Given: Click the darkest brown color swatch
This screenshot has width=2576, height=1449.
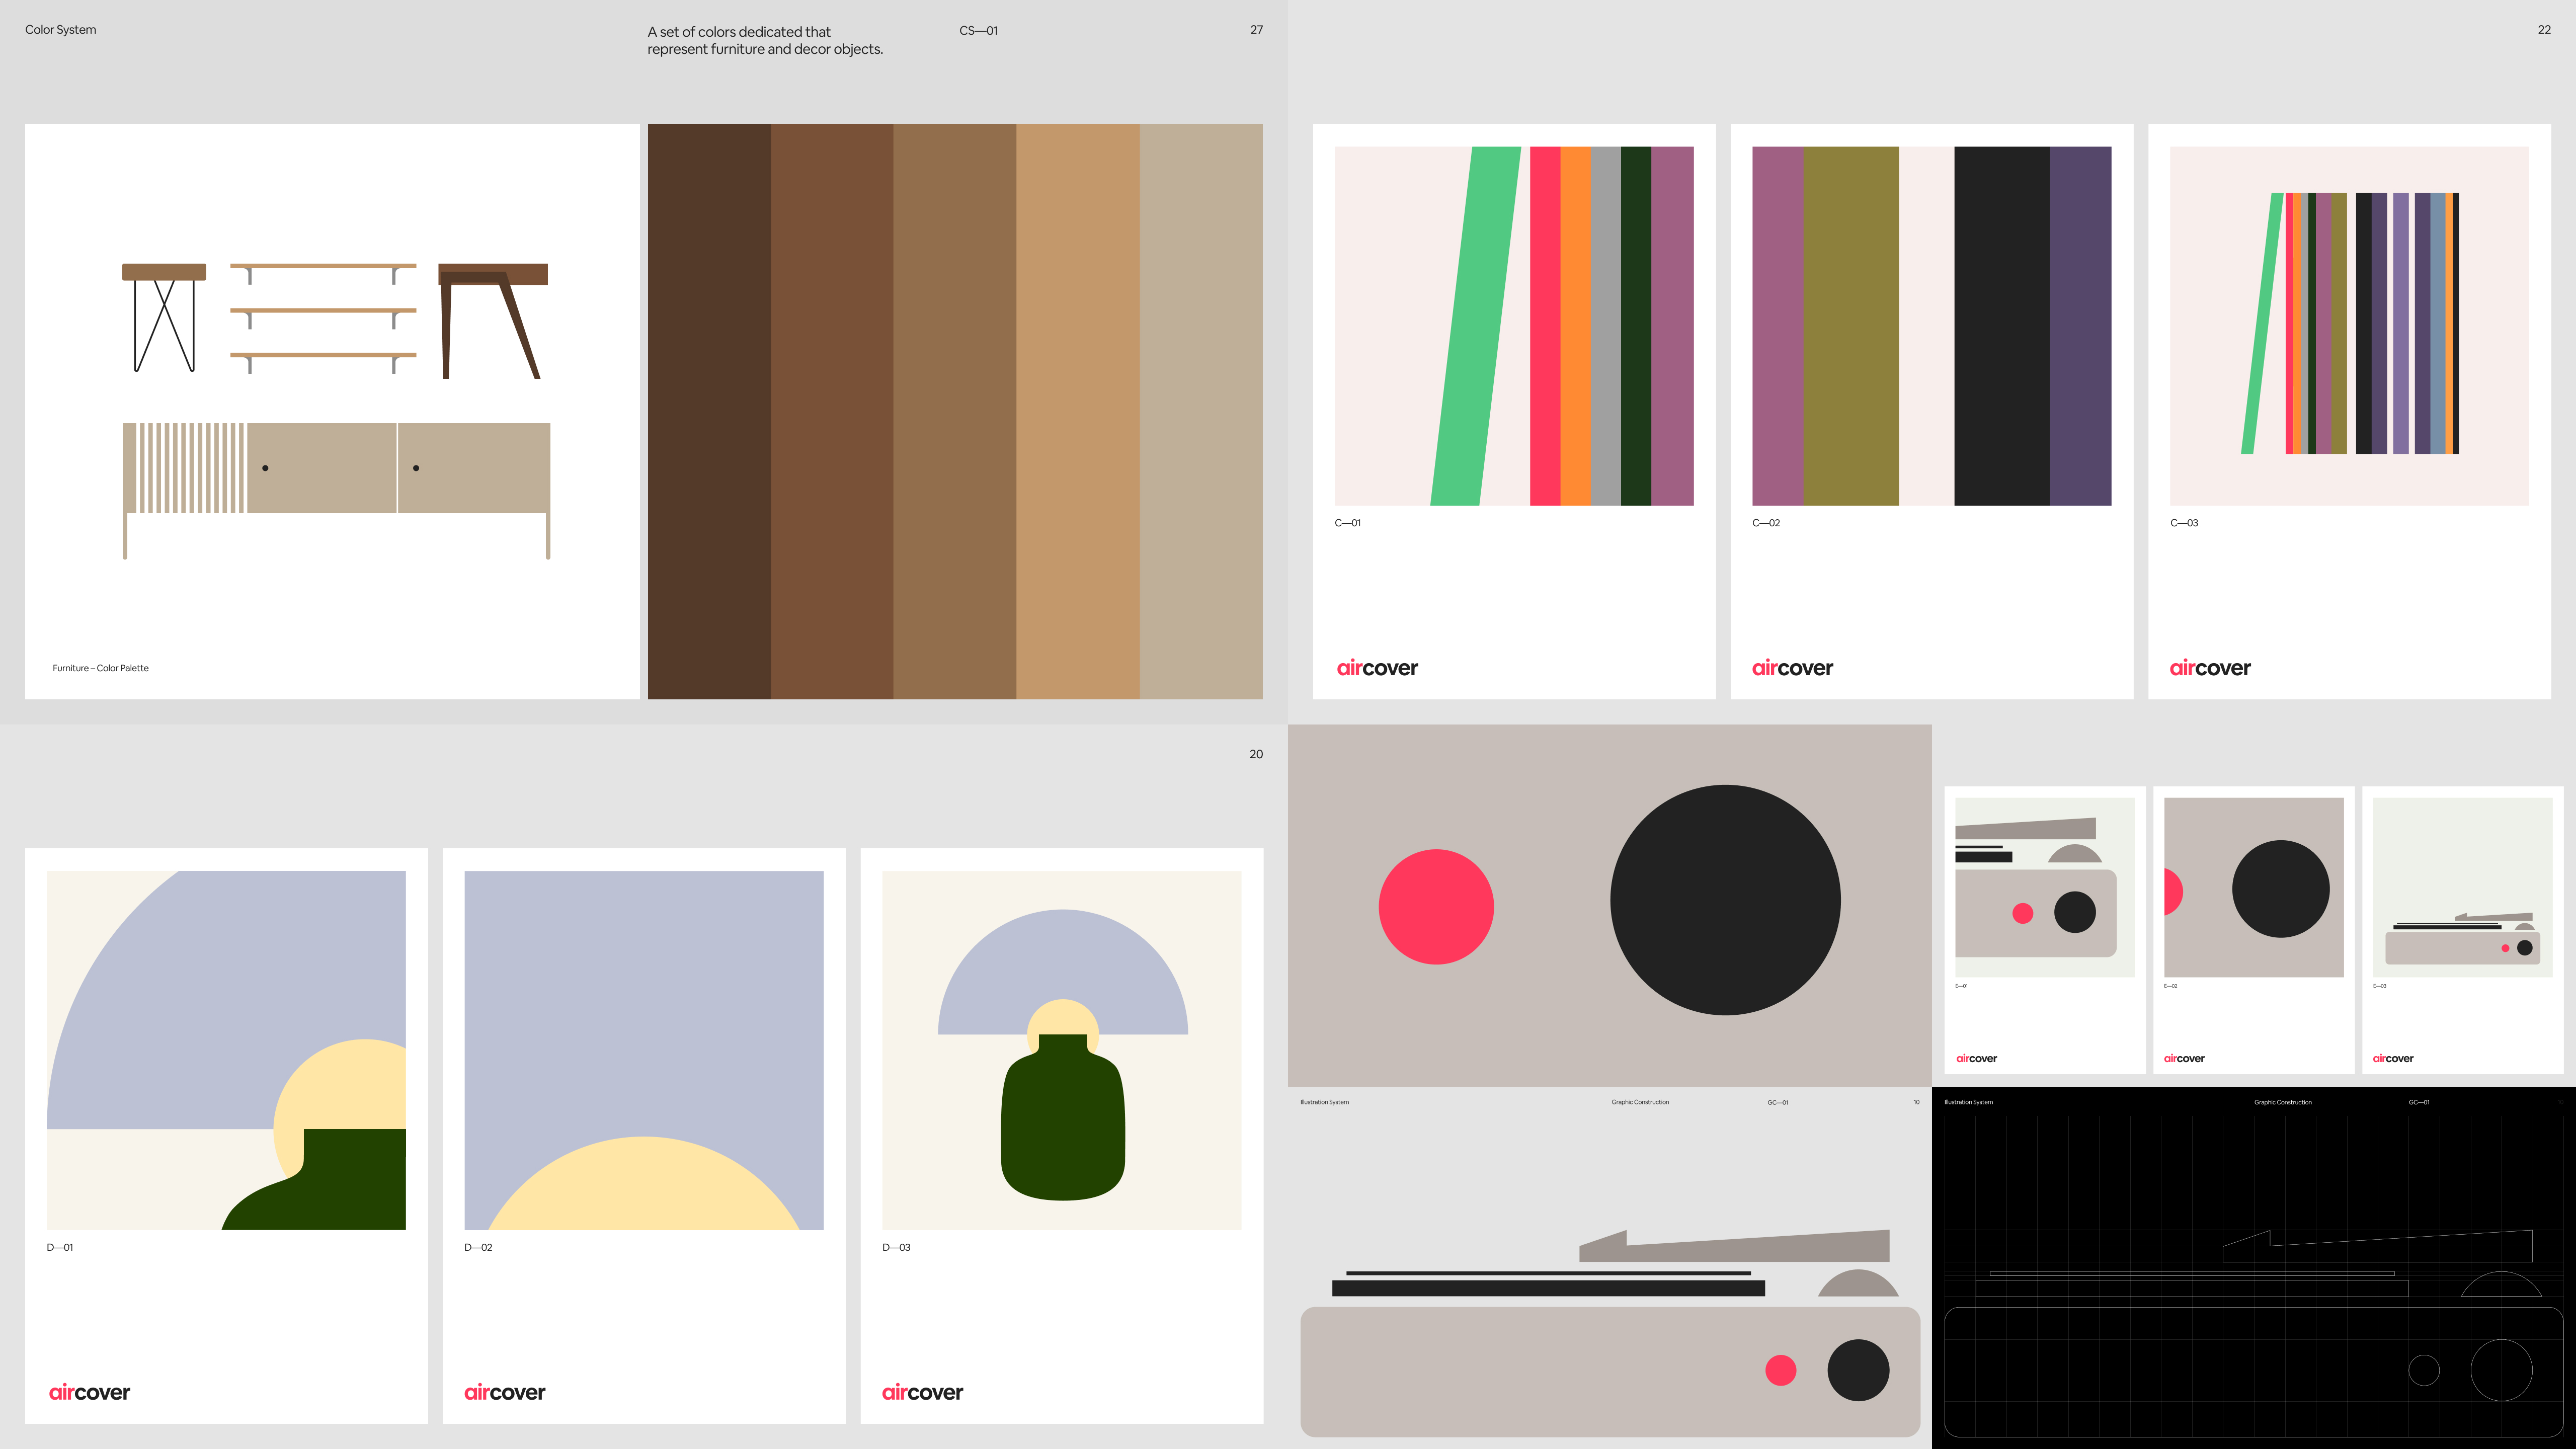Looking at the screenshot, I should coord(709,411).
